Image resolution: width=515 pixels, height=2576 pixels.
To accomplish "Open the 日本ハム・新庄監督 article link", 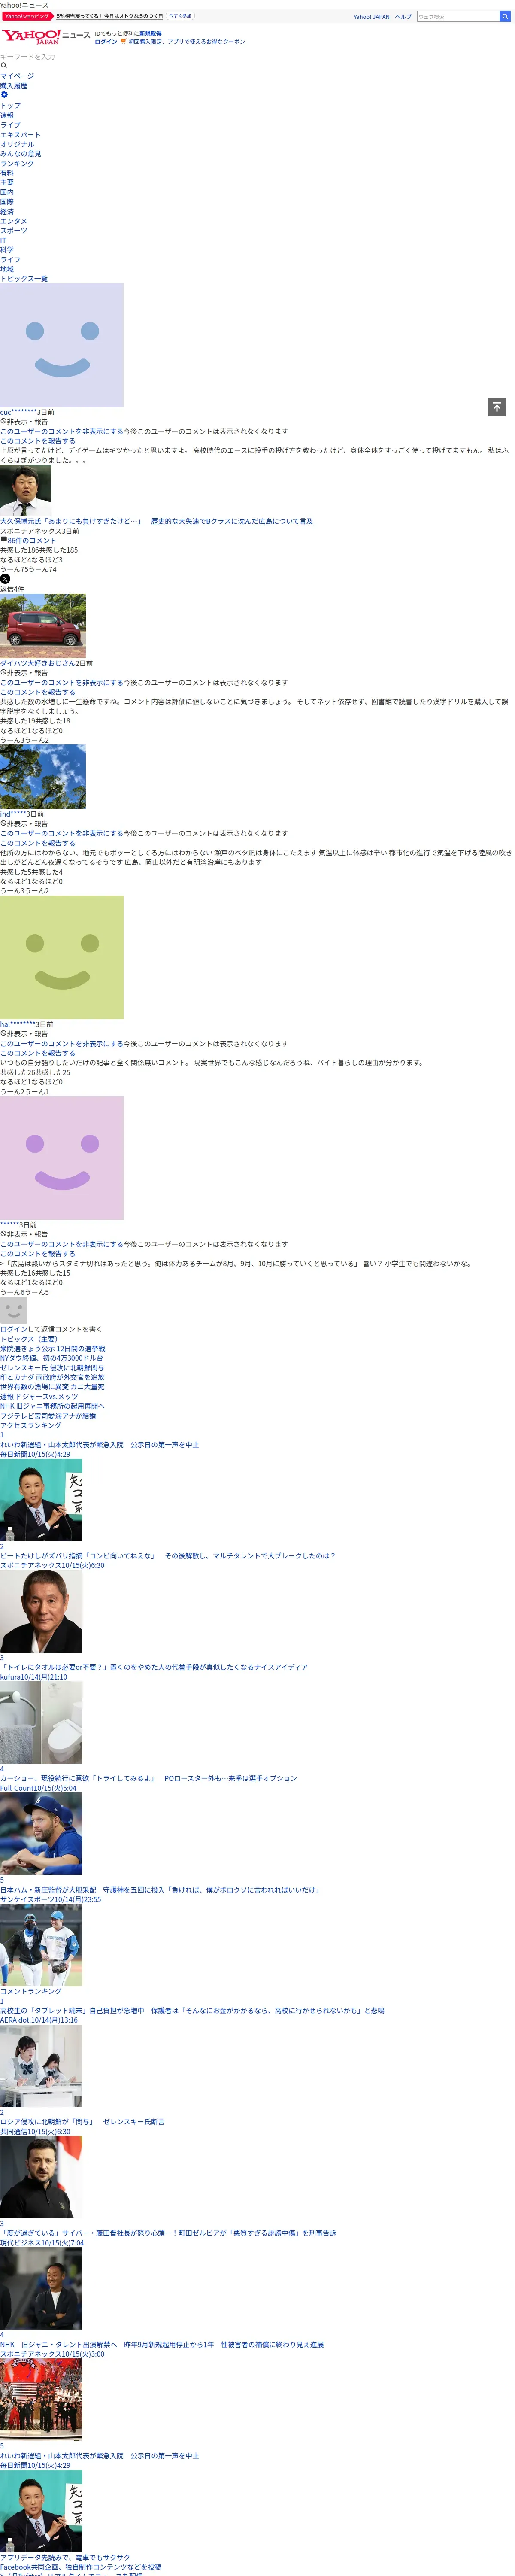I will [x=160, y=1890].
